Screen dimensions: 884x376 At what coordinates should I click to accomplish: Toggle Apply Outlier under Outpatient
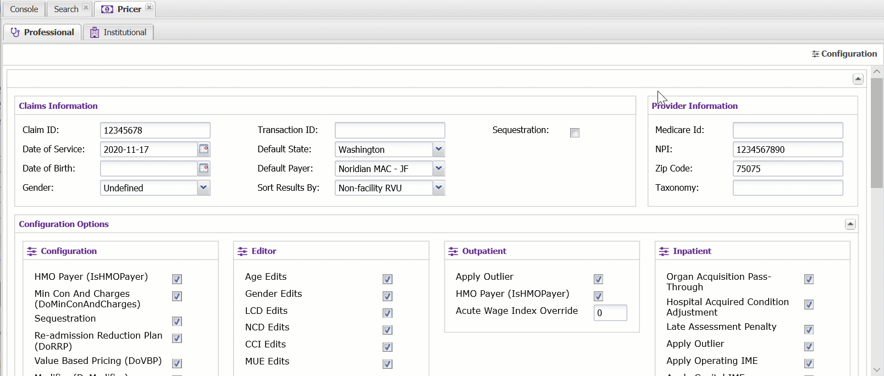point(598,279)
